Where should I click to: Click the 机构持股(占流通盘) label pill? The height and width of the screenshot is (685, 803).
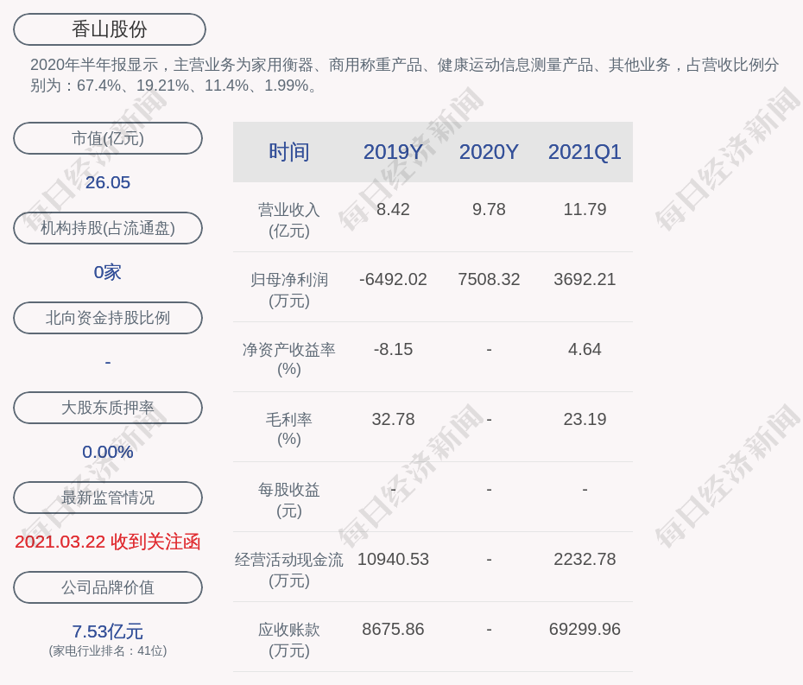tap(108, 228)
